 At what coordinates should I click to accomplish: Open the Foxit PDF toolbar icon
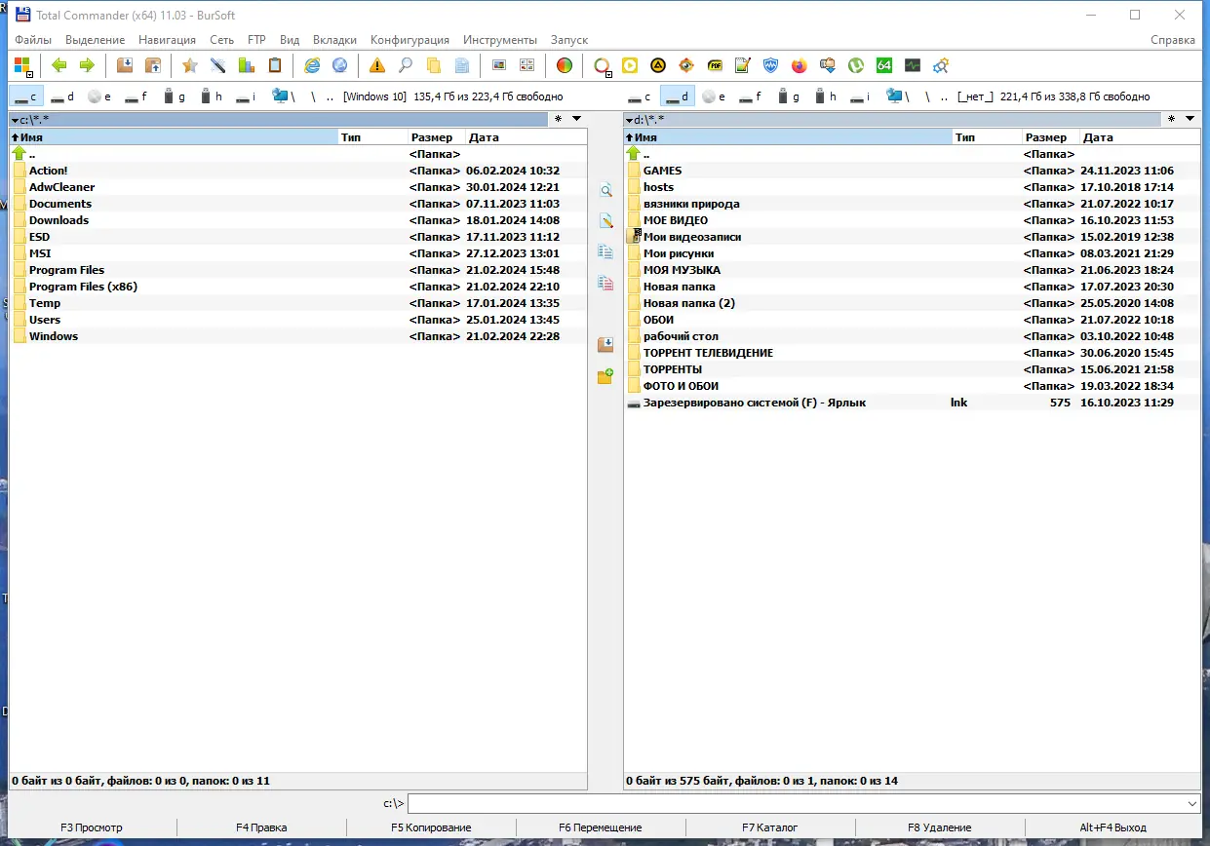713,65
